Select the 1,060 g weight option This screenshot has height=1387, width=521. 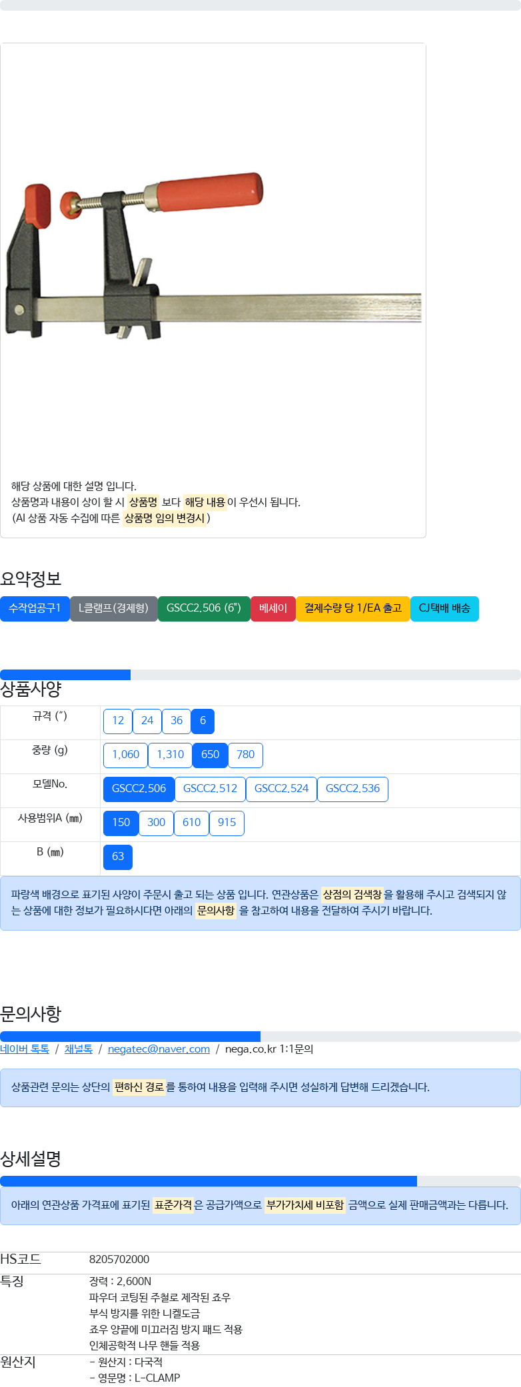(x=125, y=755)
